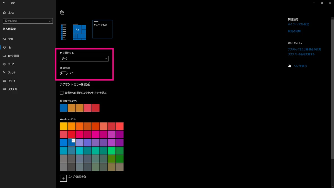
Task: Click the chat bubble help icon
Action: click(x=290, y=66)
